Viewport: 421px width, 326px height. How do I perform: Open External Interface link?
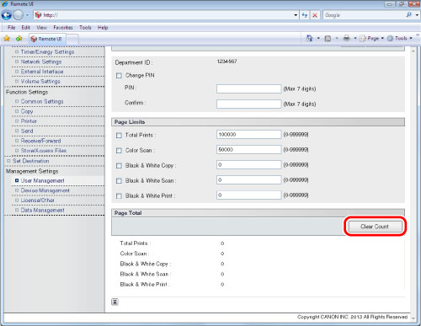(42, 72)
